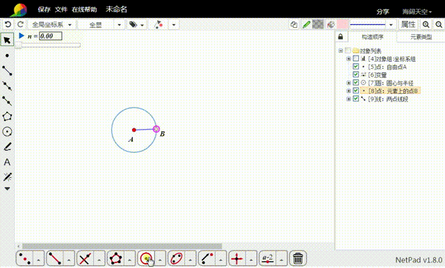Select the text tool labeled A
The height and width of the screenshot is (268, 445).
[7, 162]
